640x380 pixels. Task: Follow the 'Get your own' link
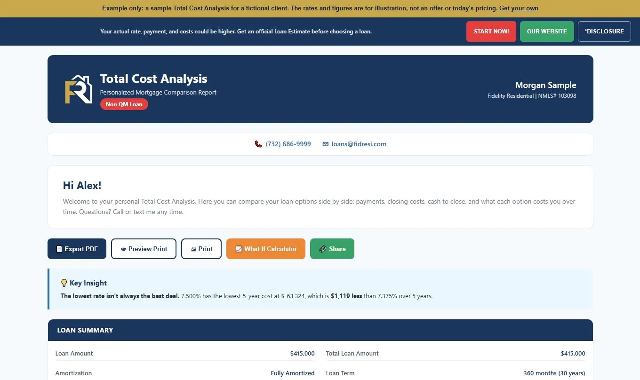[519, 8]
